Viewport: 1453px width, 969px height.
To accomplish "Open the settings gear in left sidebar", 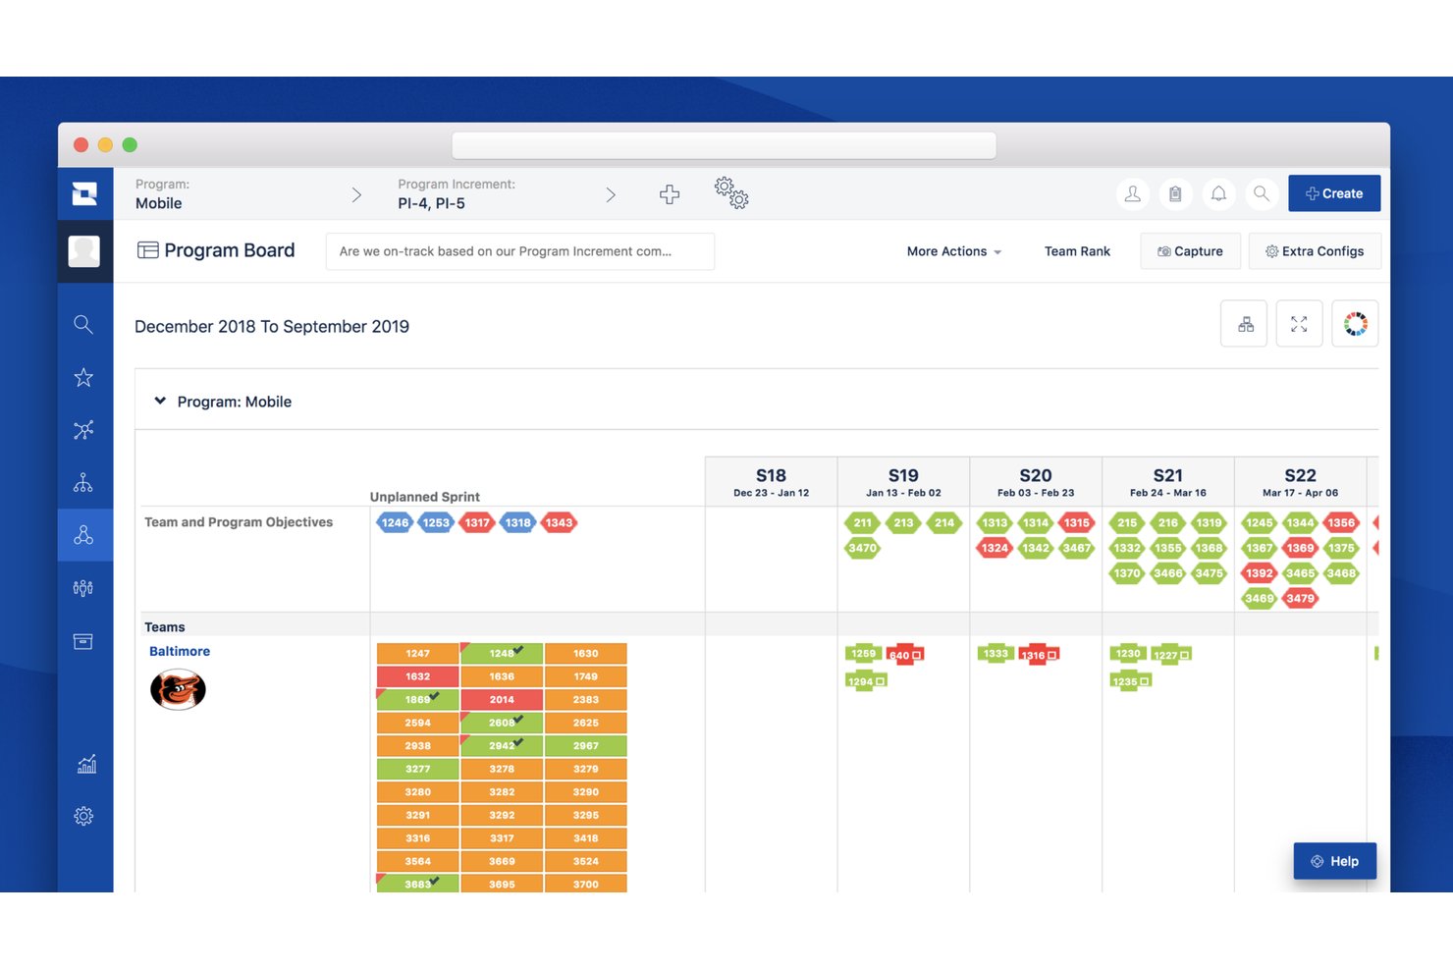I will [x=83, y=816].
